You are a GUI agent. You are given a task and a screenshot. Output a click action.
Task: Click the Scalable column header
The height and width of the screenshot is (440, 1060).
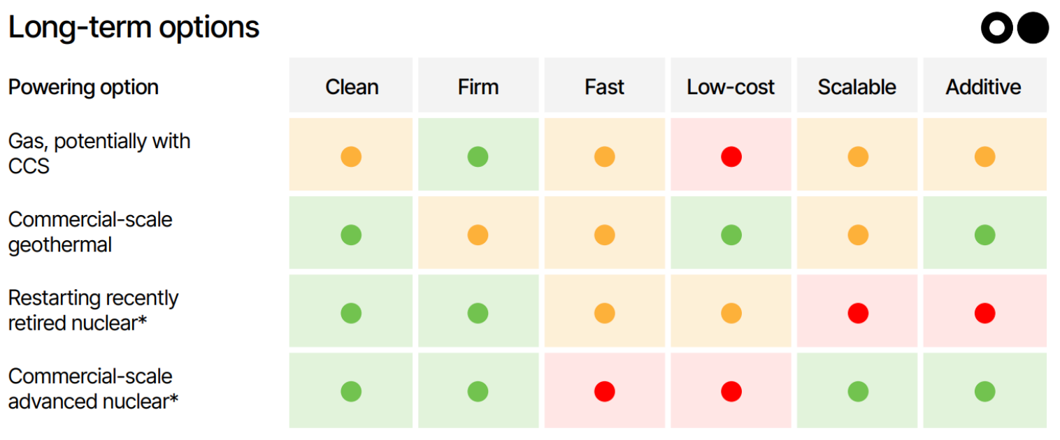coord(857,86)
